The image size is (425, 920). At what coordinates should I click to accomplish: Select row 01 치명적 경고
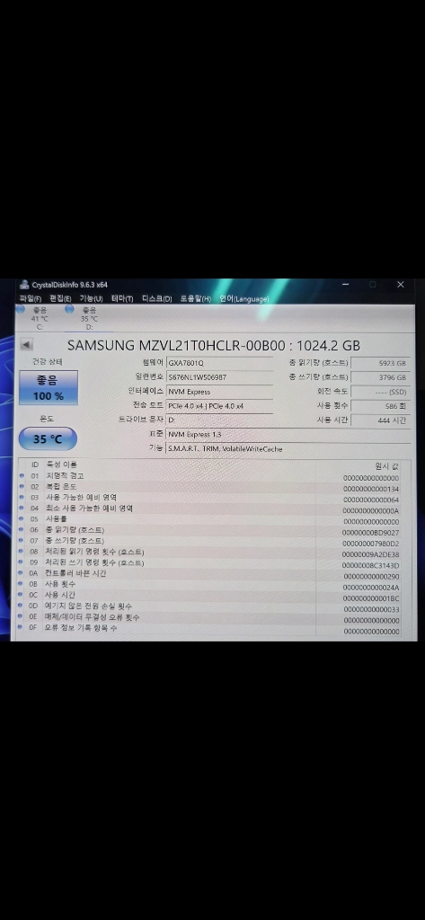210,476
